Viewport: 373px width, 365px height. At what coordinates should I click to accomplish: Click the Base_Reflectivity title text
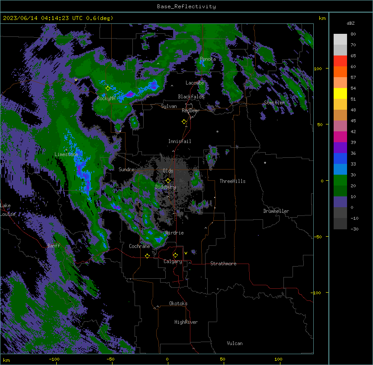point(186,7)
